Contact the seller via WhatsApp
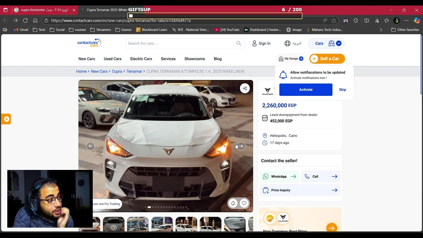Image resolution: width=423 pixels, height=238 pixels. (280, 177)
